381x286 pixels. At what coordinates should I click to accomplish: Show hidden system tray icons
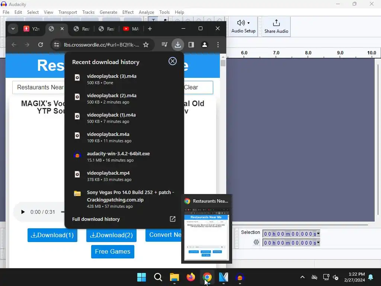click(302, 277)
